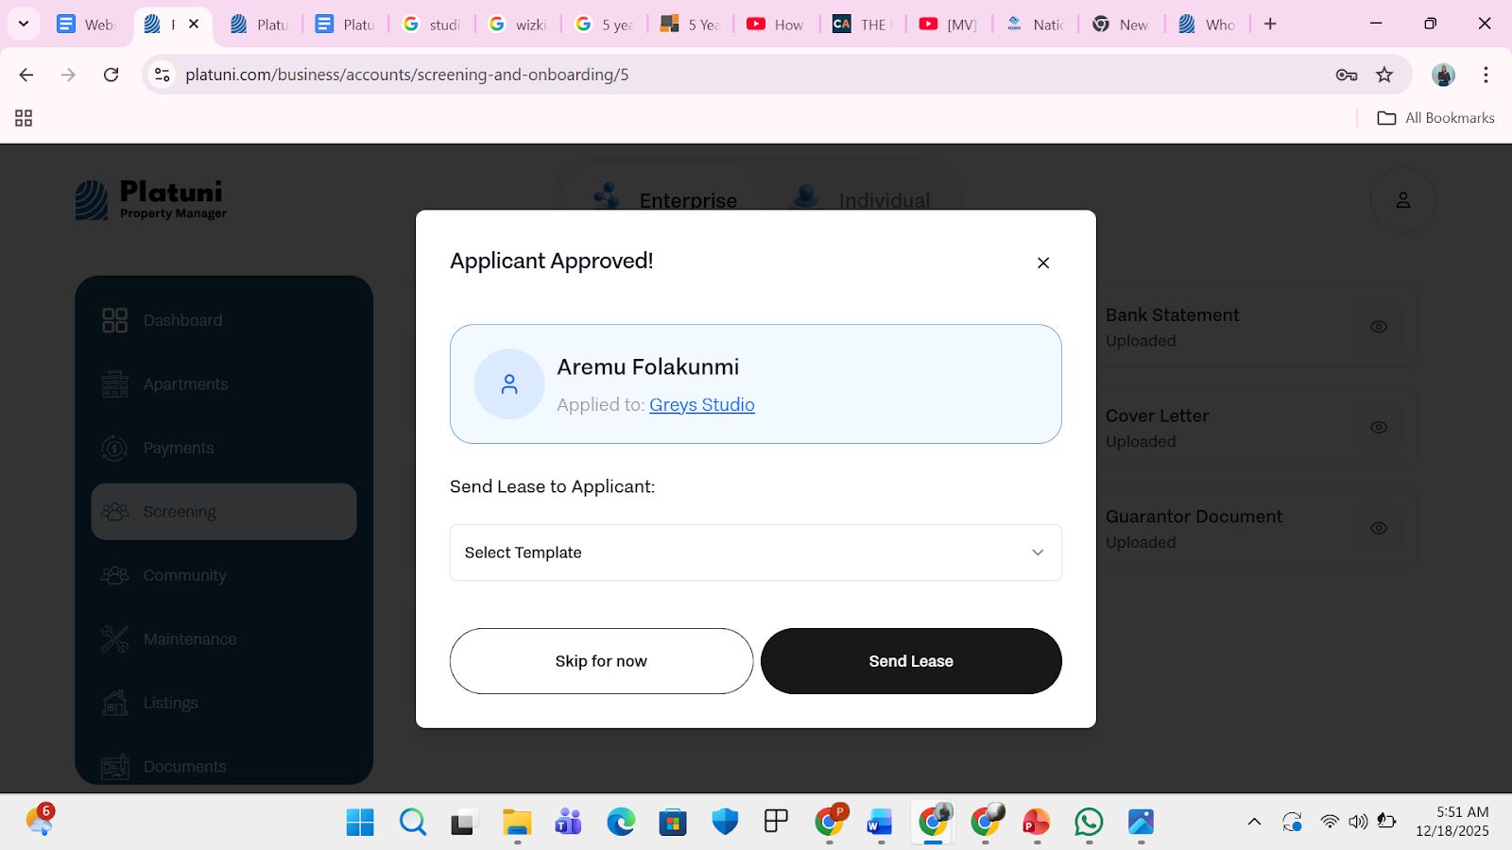Select Screening in the sidebar
1512x850 pixels.
click(224, 512)
